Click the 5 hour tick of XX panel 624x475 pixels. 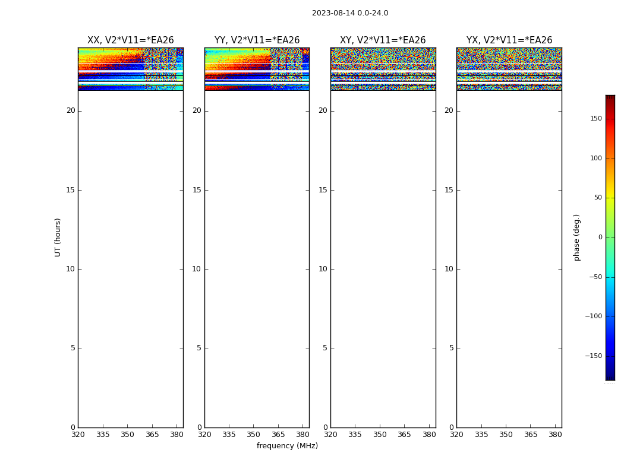coord(73,348)
